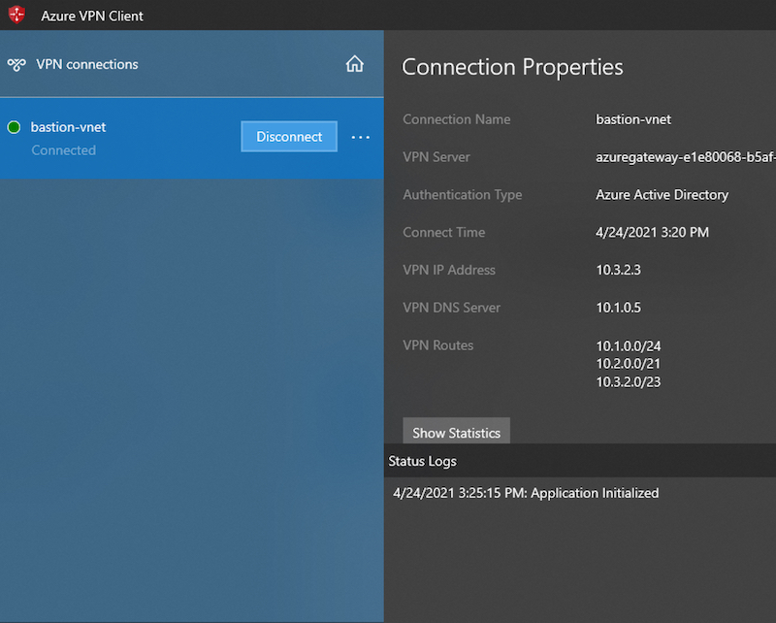The height and width of the screenshot is (623, 776).
Task: Click the VPN DNS Server value 10.1.0.5
Action: tap(618, 308)
